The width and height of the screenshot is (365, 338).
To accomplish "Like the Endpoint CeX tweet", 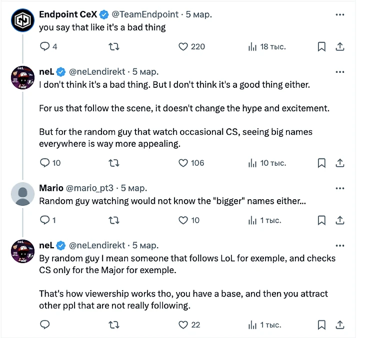I will coord(183,46).
